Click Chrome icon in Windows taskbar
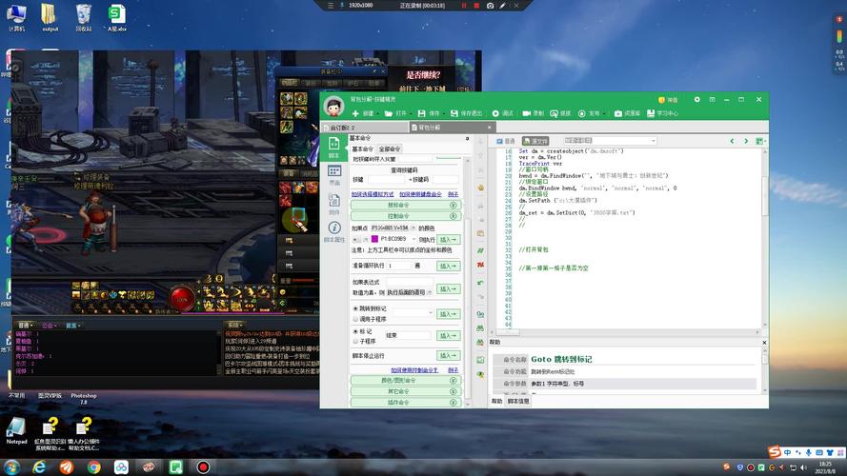The width and height of the screenshot is (847, 476). click(94, 466)
